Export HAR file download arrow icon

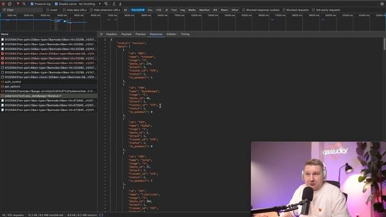click(121, 4)
